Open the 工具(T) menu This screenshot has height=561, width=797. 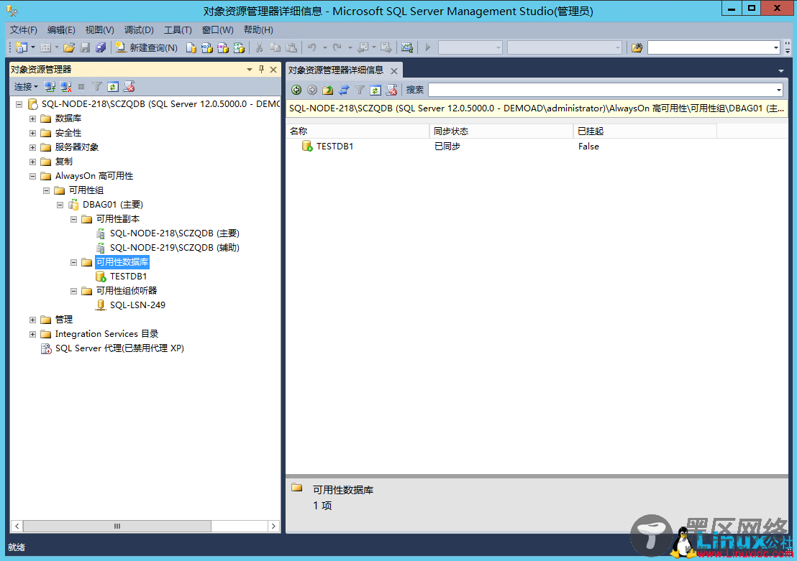click(x=178, y=30)
